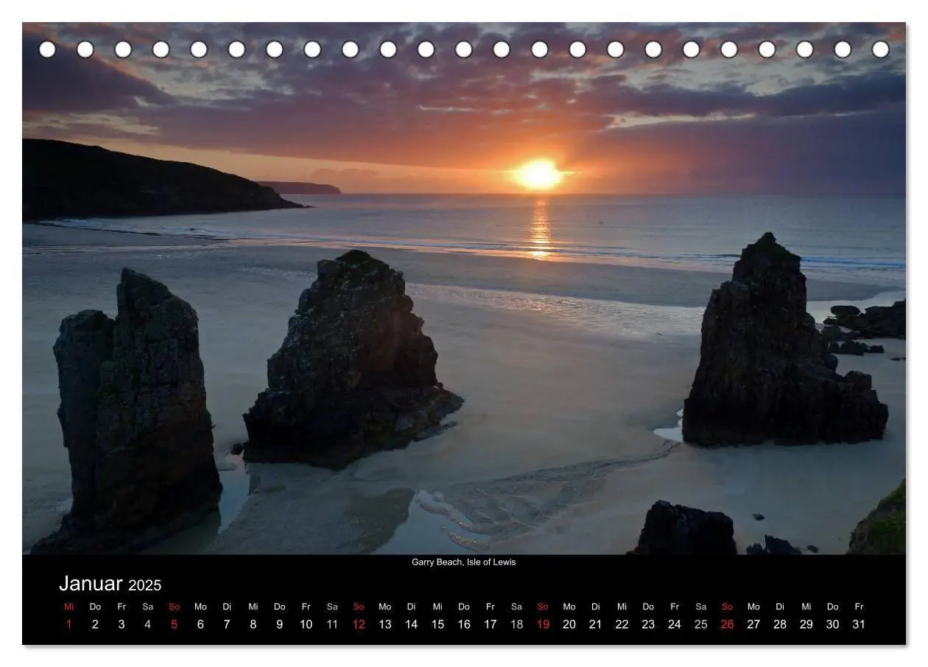Click the red 'So' label above date 26

pos(727,607)
